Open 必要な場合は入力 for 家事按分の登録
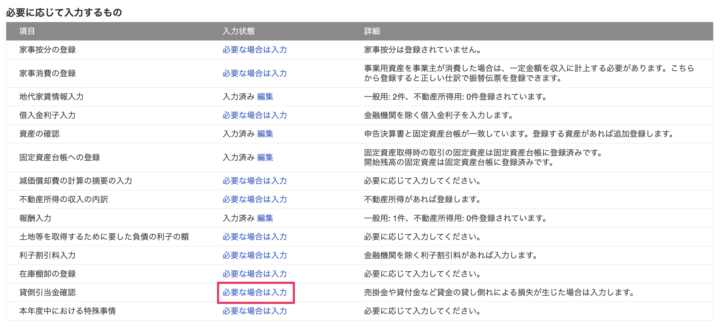The width and height of the screenshot is (720, 331). pos(255,50)
